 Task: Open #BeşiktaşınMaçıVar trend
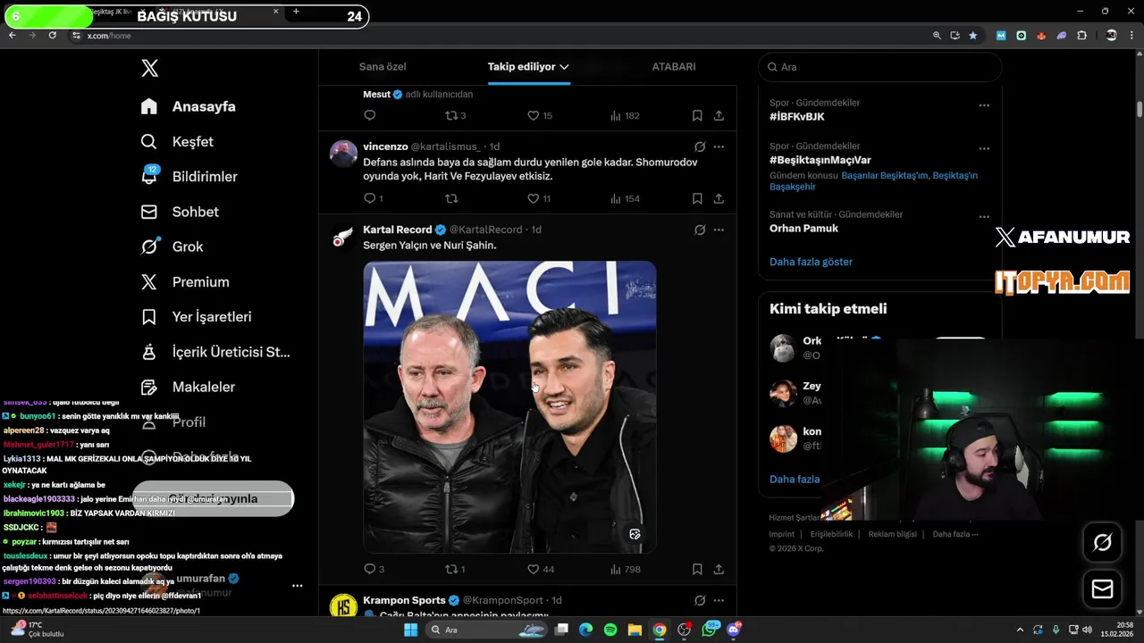pyautogui.click(x=820, y=160)
